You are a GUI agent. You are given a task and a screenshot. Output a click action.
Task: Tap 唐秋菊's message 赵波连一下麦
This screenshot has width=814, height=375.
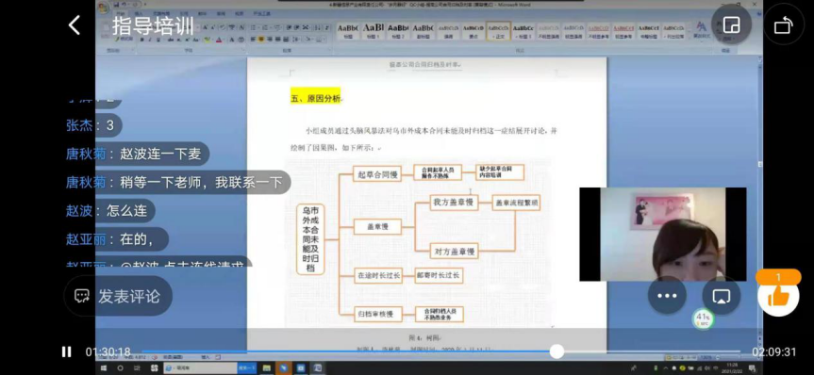pyautogui.click(x=137, y=154)
